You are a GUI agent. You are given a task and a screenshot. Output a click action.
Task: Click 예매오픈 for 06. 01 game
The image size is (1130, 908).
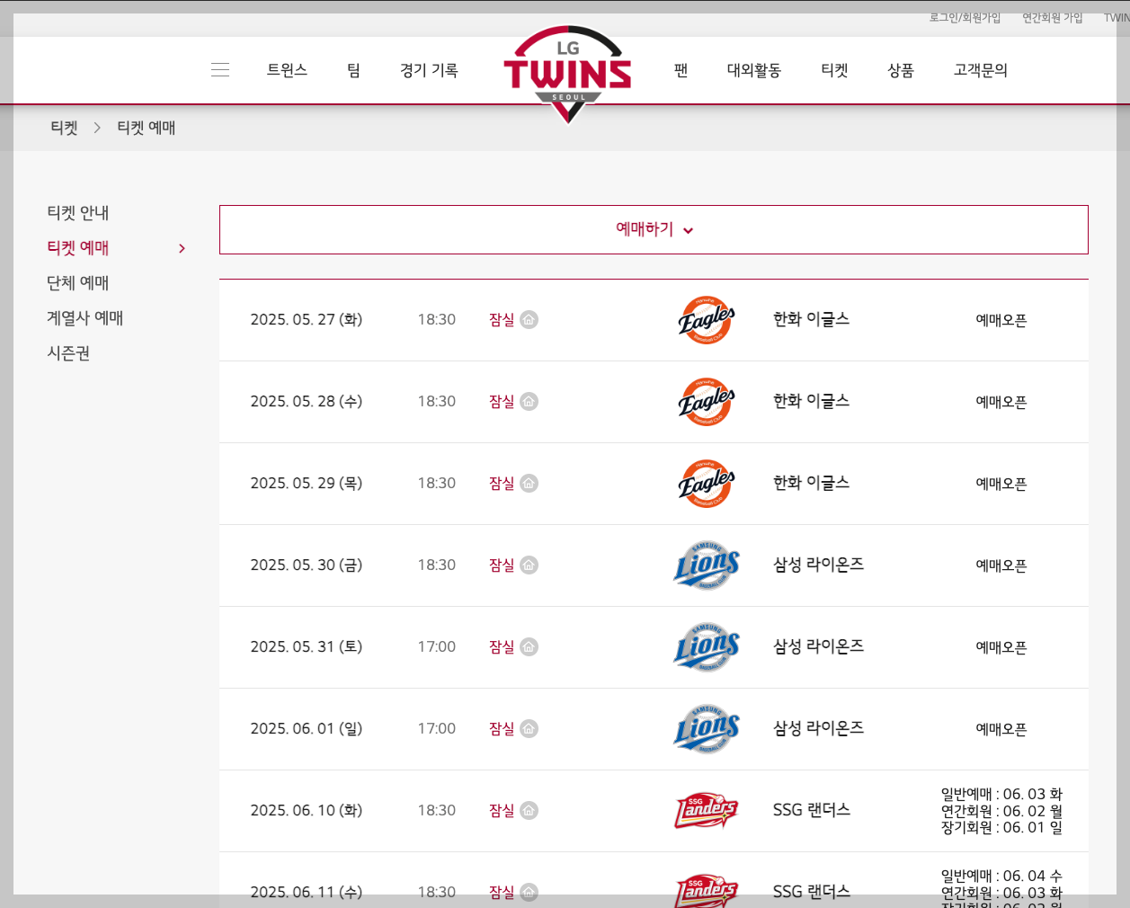point(1001,729)
